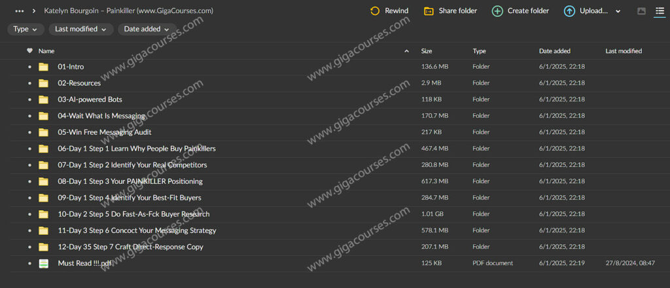The image size is (670, 288).
Task: Toggle the Name column sort arrow
Action: tap(406, 51)
